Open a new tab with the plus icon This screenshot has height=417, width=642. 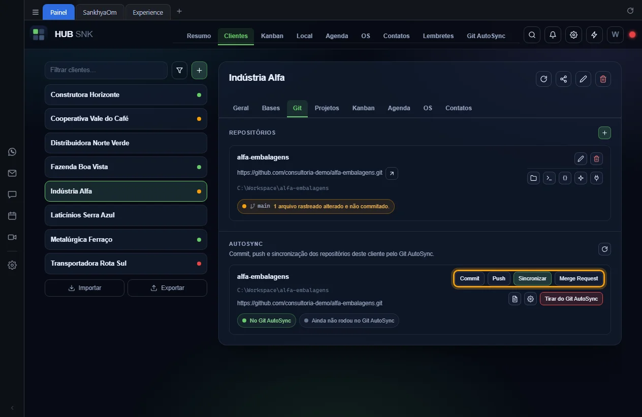pyautogui.click(x=179, y=11)
